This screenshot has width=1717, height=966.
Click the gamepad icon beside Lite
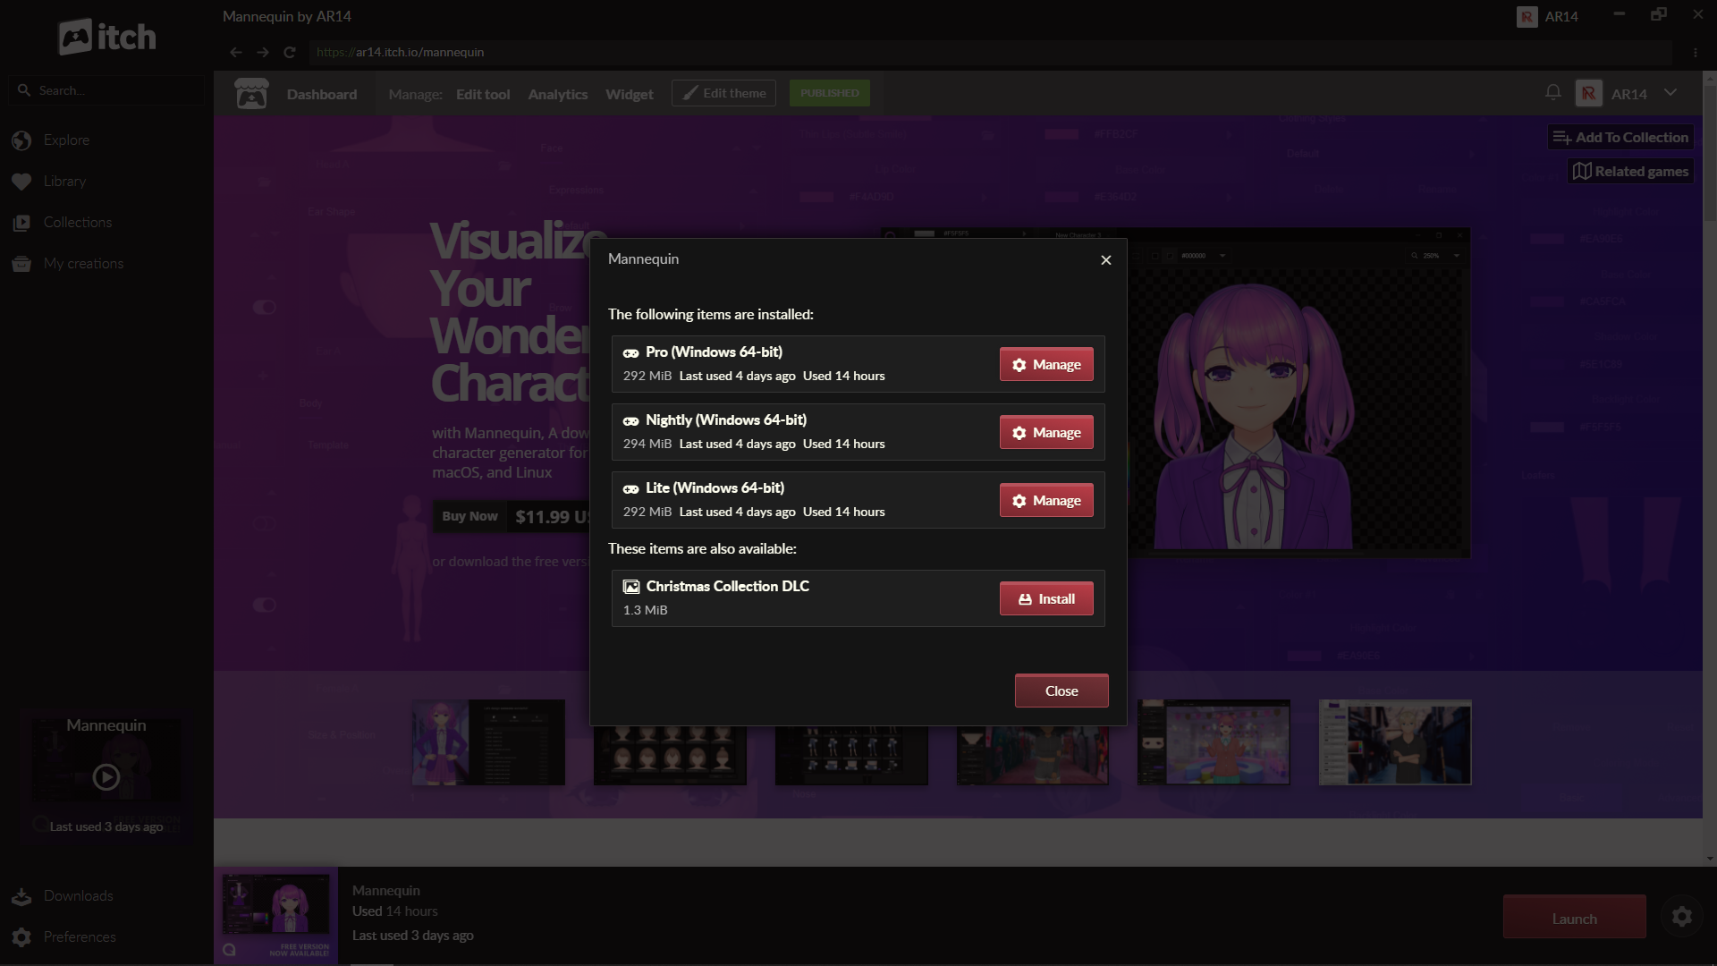click(x=631, y=488)
